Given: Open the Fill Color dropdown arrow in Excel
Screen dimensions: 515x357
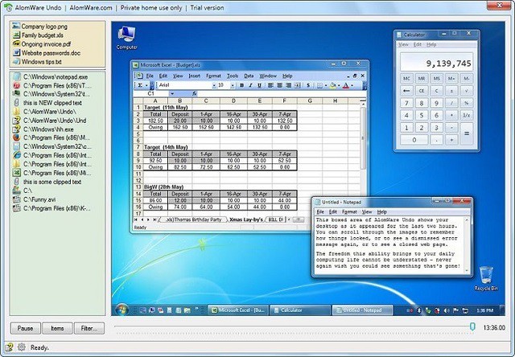Looking at the screenshot, I should tap(339, 85).
